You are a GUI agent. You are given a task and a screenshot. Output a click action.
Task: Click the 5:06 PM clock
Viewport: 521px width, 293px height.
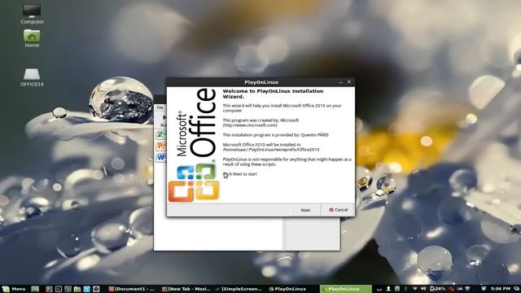tap(501, 289)
